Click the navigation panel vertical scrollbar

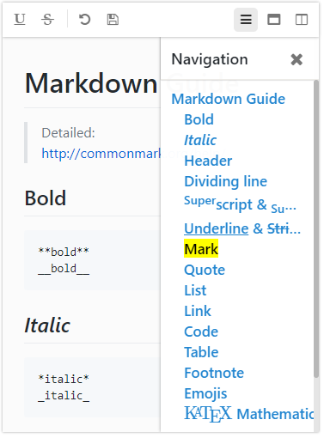coord(316,229)
